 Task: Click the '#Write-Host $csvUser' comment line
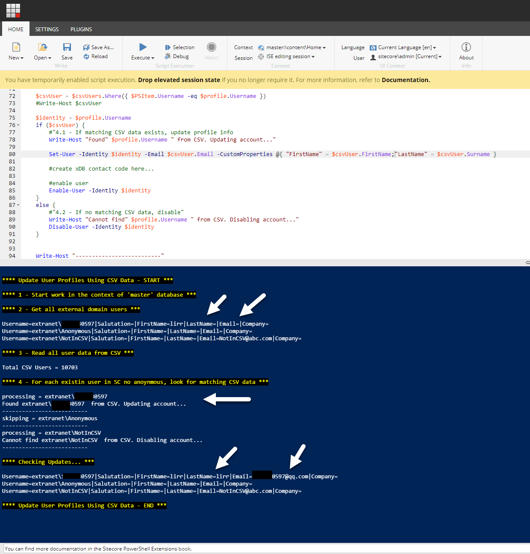pos(68,103)
